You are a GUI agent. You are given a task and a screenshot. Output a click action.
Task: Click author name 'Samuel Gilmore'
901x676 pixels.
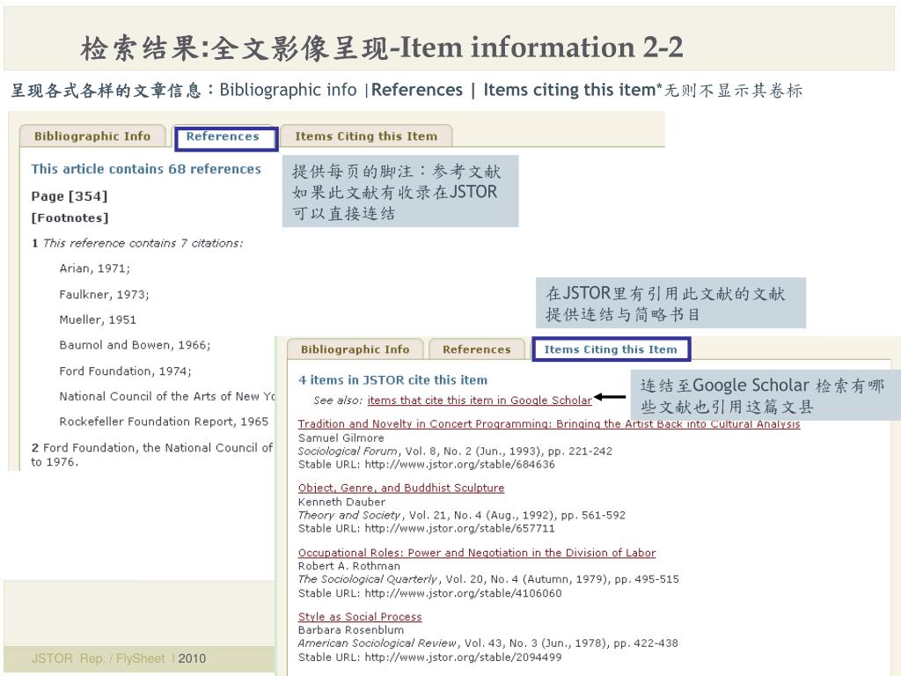341,438
